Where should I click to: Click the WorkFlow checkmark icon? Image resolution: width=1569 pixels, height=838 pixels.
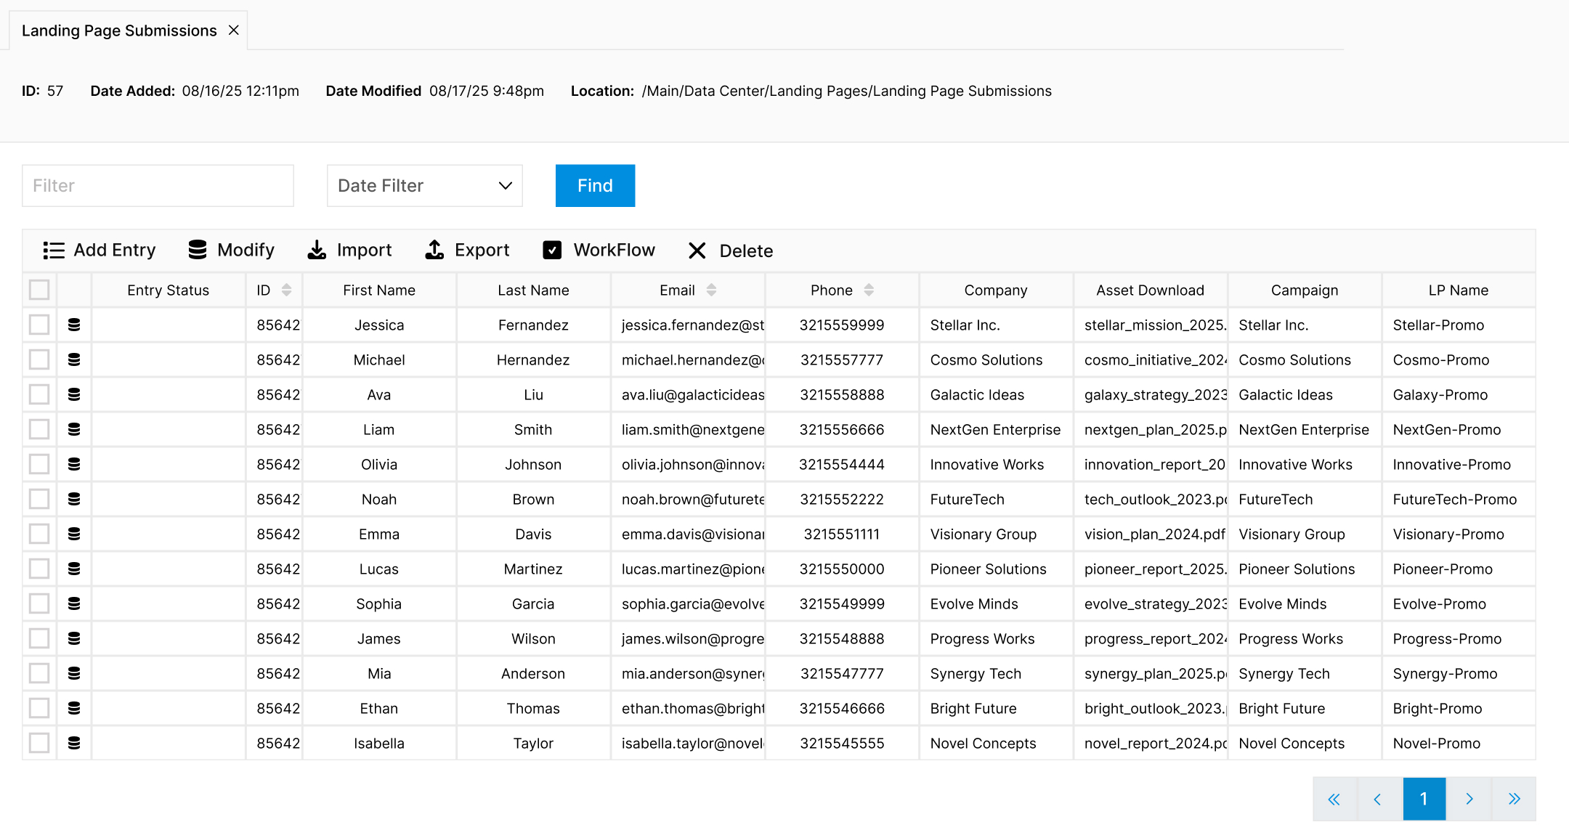(552, 250)
